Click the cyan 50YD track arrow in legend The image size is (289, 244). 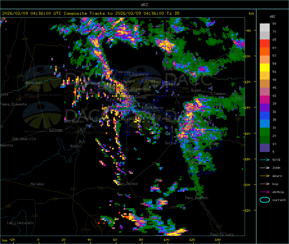[x=265, y=160]
